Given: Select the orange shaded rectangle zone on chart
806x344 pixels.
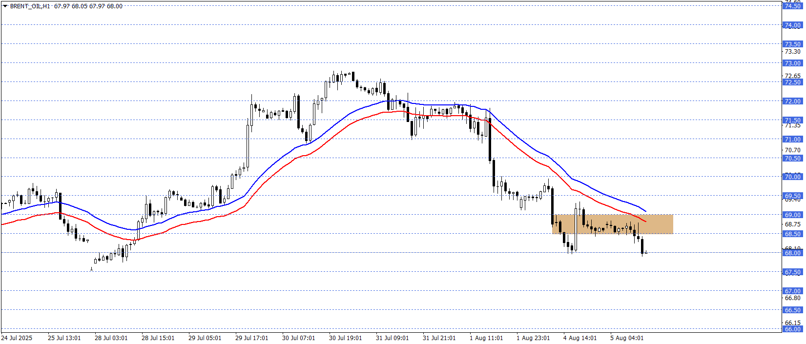Looking at the screenshot, I should click(613, 224).
